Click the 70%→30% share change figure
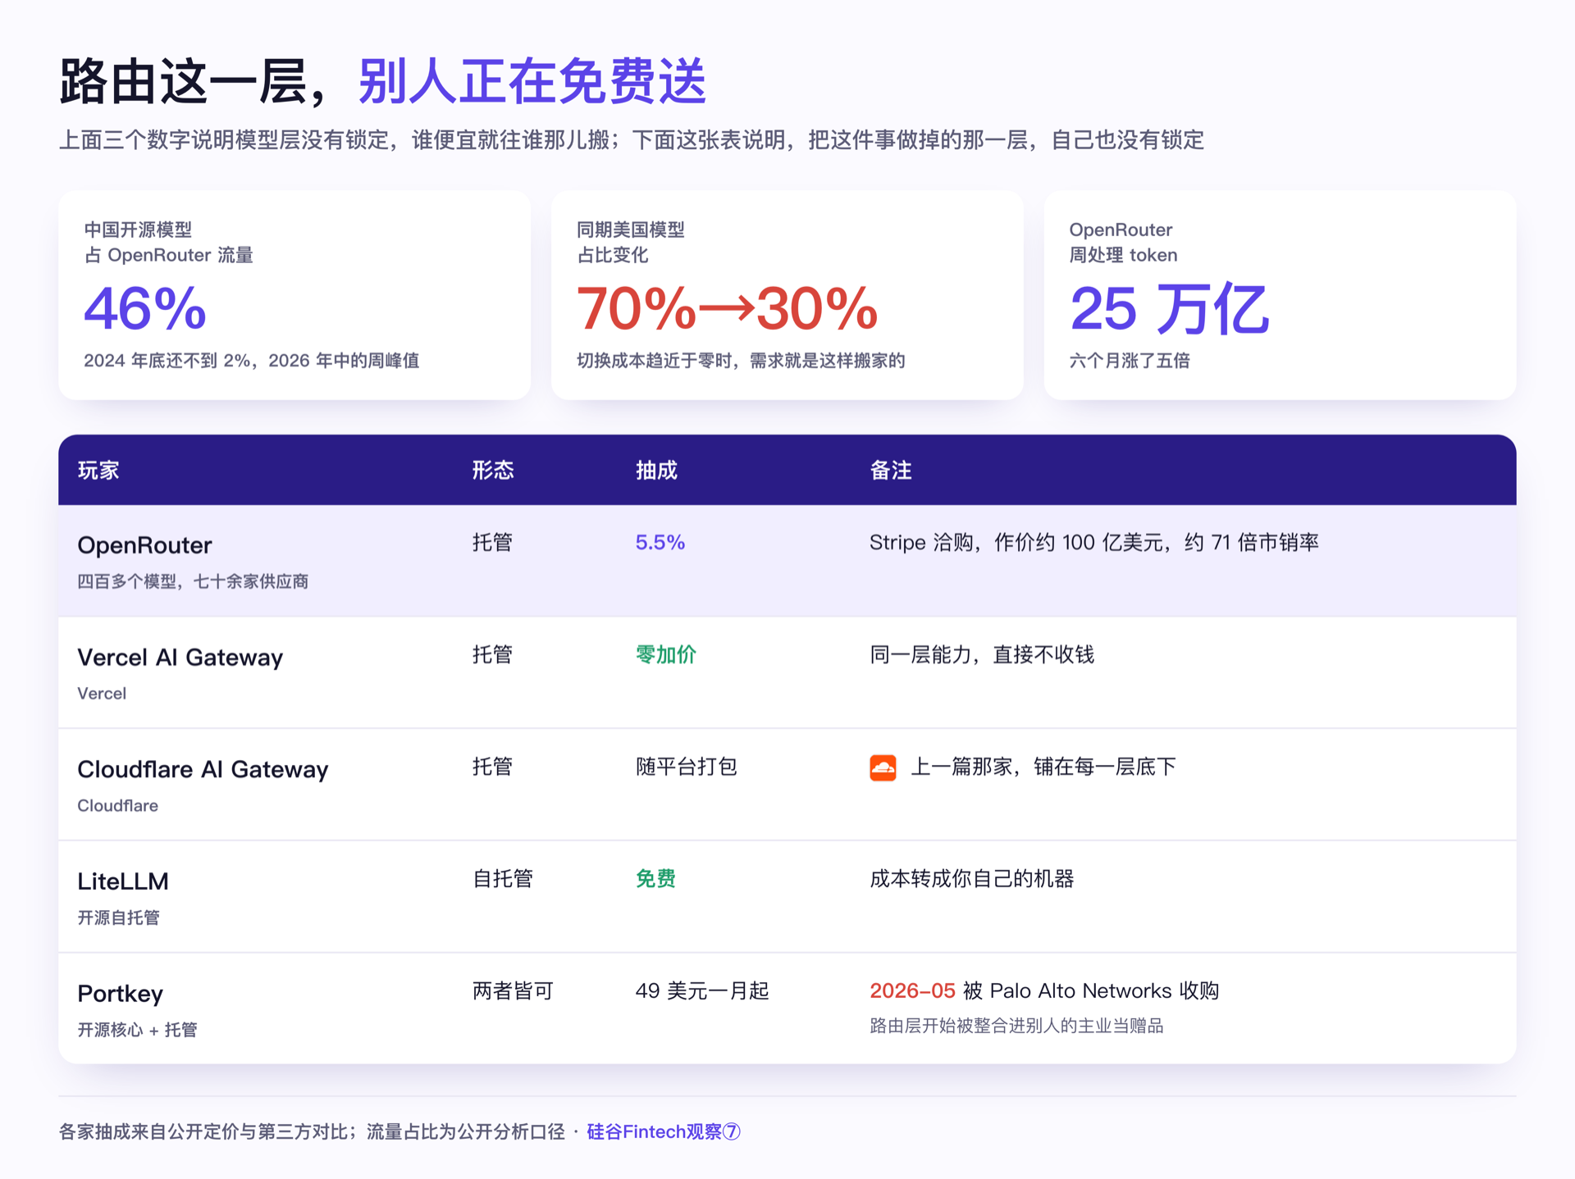This screenshot has width=1575, height=1179. 727,308
